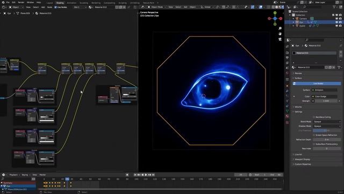Open the timeline editor type selector

coord(4,175)
